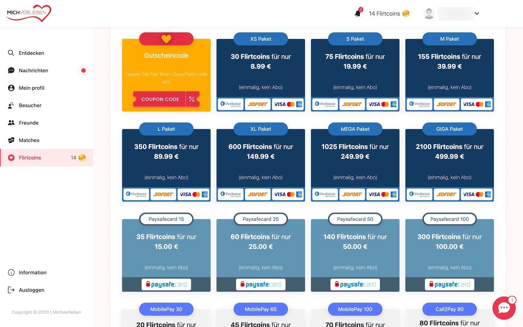Screen dimensions: 523x327
Task: Select the MEGA Paket label
Action: tap(355, 129)
